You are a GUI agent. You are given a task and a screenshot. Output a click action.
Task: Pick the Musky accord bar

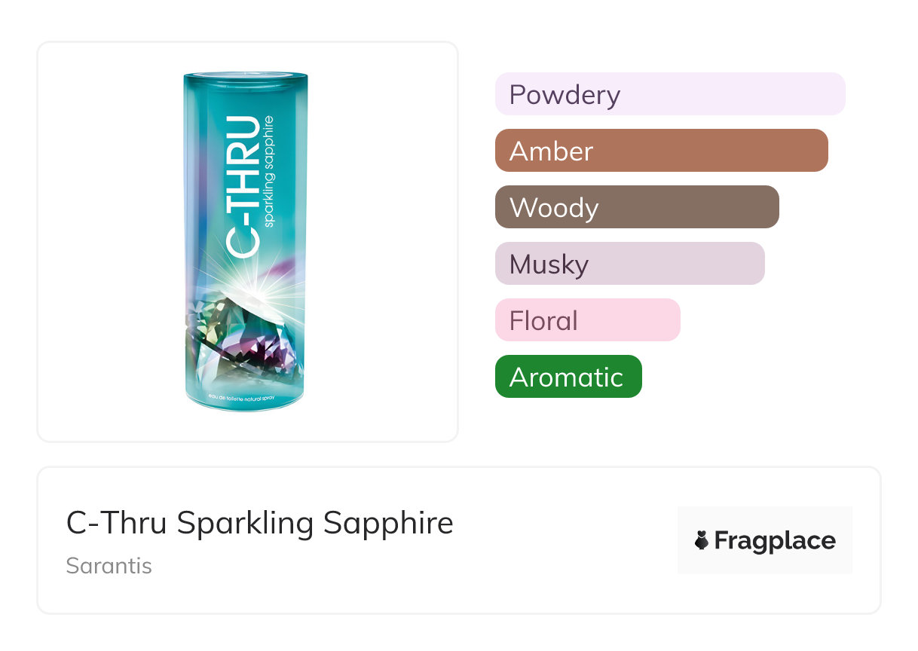(x=629, y=264)
